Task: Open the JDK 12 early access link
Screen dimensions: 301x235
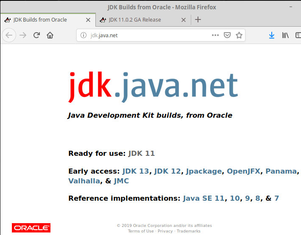Action: click(x=167, y=171)
